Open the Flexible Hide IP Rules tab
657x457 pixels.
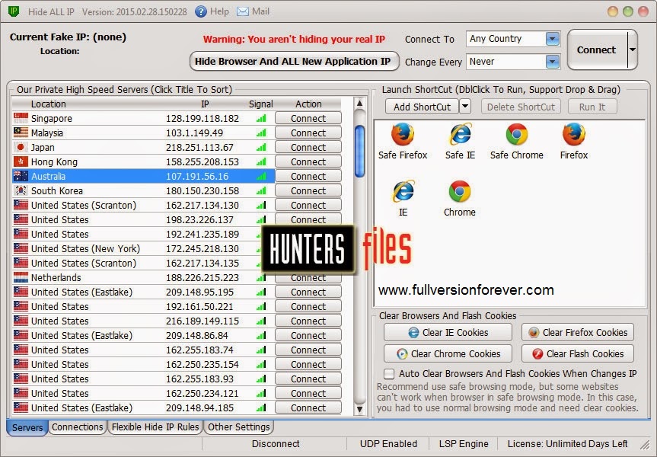[x=155, y=427]
